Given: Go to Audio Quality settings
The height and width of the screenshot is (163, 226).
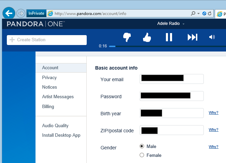Looking at the screenshot, I should tap(55, 125).
